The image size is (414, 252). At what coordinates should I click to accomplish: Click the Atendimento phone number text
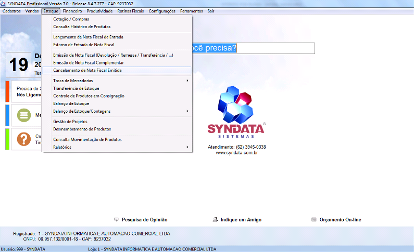click(x=236, y=147)
